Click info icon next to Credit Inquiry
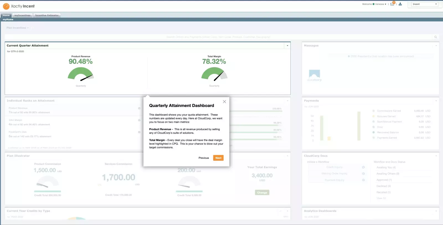Screen dimensions: 443x225 pyautogui.click(x=363, y=167)
